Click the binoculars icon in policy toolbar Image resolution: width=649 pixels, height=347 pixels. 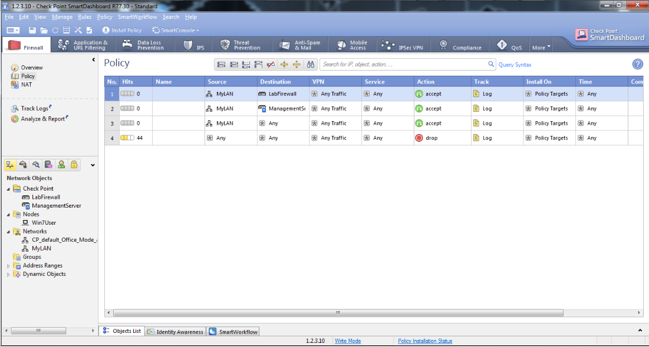[x=311, y=65]
